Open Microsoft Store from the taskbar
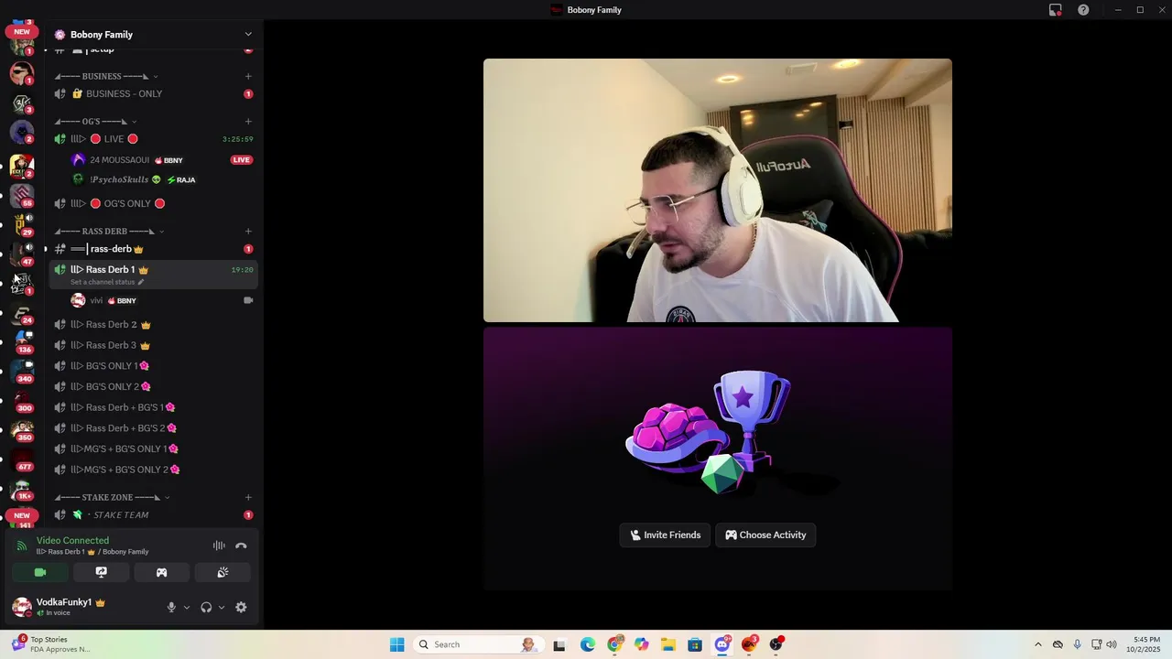The width and height of the screenshot is (1172, 659). click(x=695, y=644)
